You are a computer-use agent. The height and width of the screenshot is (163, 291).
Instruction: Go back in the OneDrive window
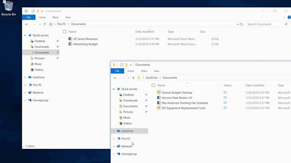click(115, 78)
